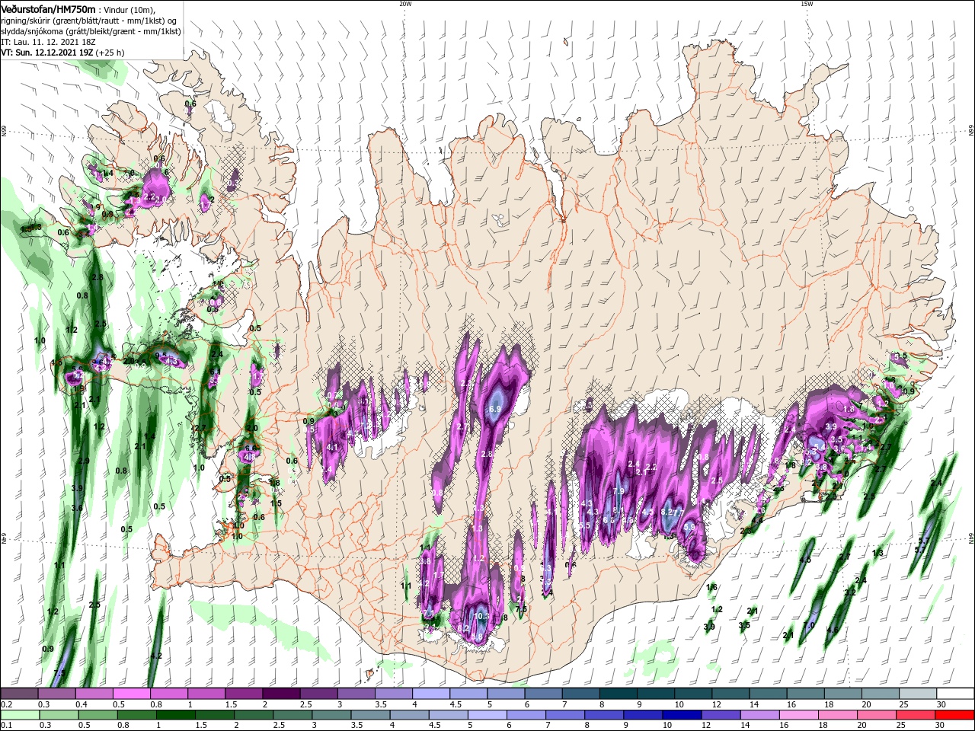Click lavender top-row swatch labeled 4
This screenshot has width=975, height=731.
431,694
